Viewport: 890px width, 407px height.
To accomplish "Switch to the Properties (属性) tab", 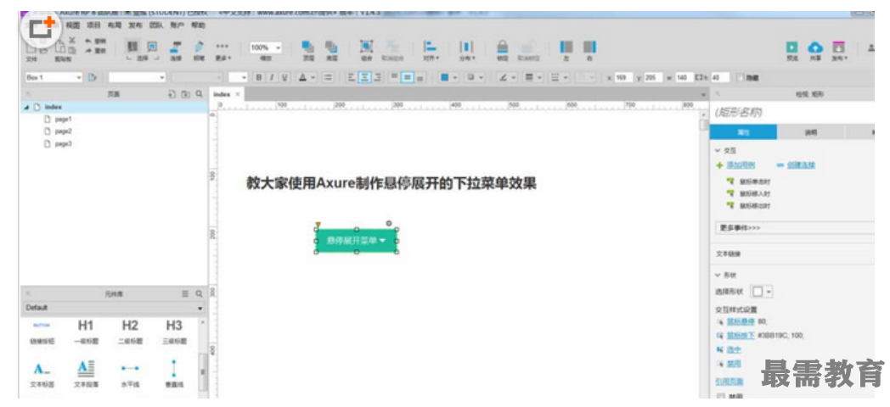I will click(743, 132).
